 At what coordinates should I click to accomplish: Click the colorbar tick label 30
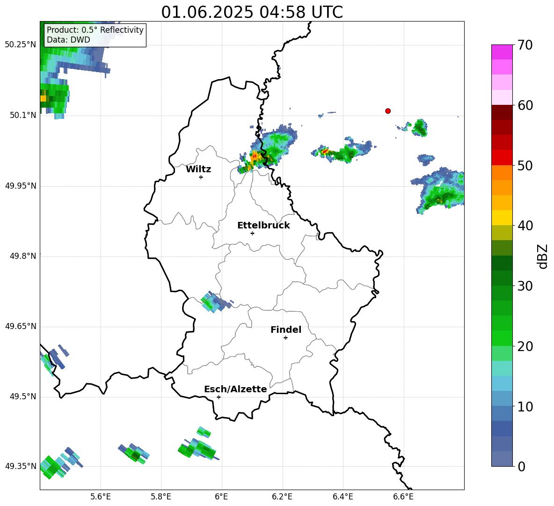click(x=525, y=286)
